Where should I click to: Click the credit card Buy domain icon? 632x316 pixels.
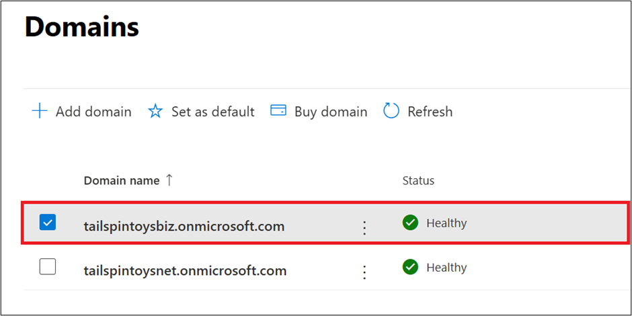[278, 111]
